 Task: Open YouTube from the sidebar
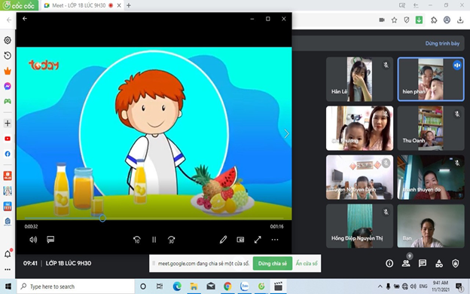(x=8, y=139)
